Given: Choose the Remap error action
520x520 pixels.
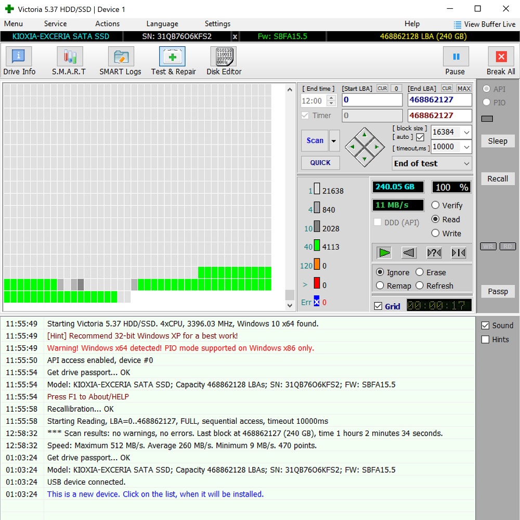Looking at the screenshot, I should [380, 285].
